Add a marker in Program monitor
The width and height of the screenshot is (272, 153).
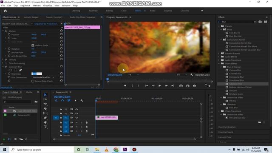click(x=125, y=86)
